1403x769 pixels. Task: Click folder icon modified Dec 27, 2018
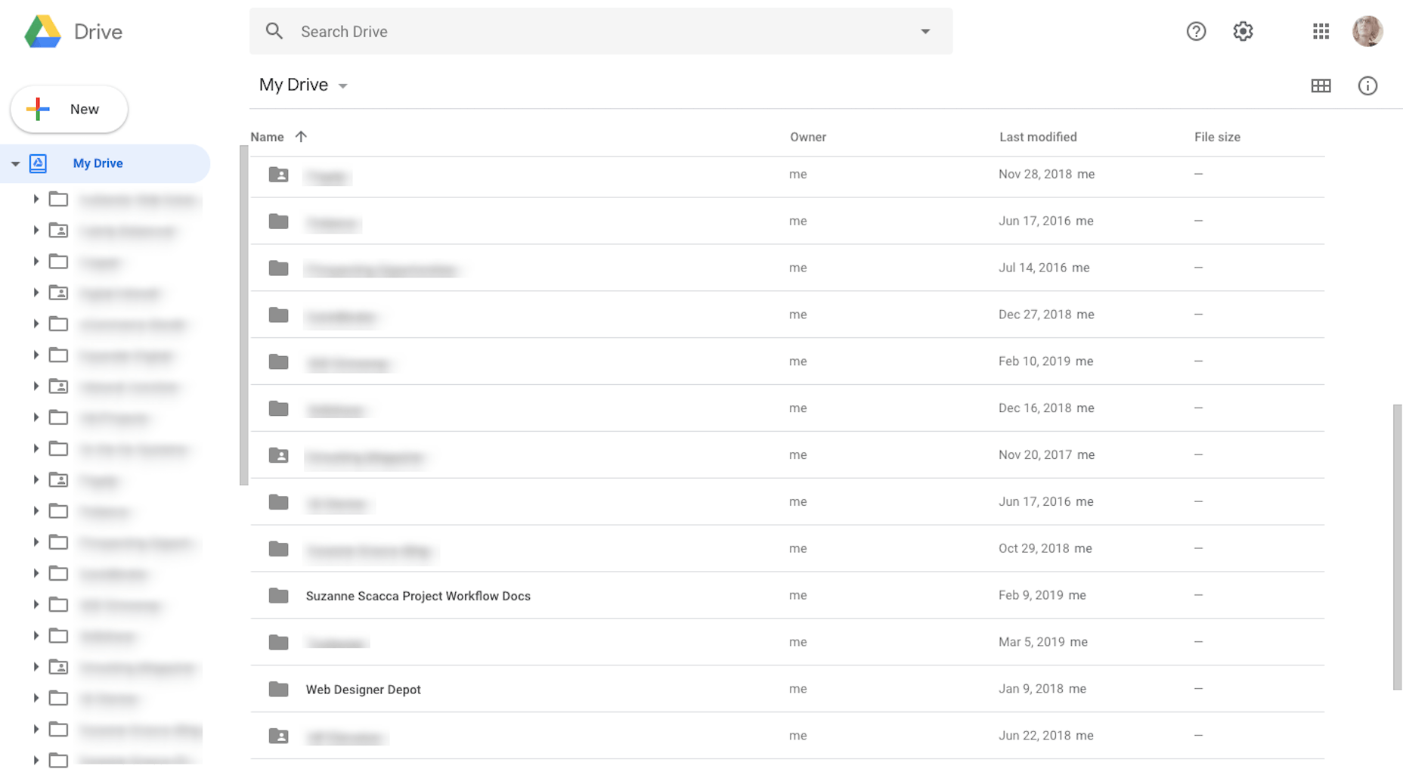[279, 315]
